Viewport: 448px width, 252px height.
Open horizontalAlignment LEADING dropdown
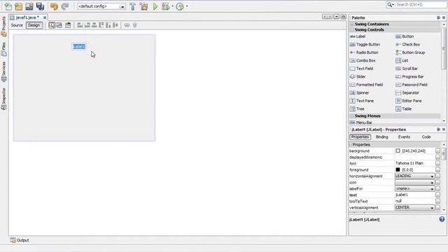tap(414, 176)
